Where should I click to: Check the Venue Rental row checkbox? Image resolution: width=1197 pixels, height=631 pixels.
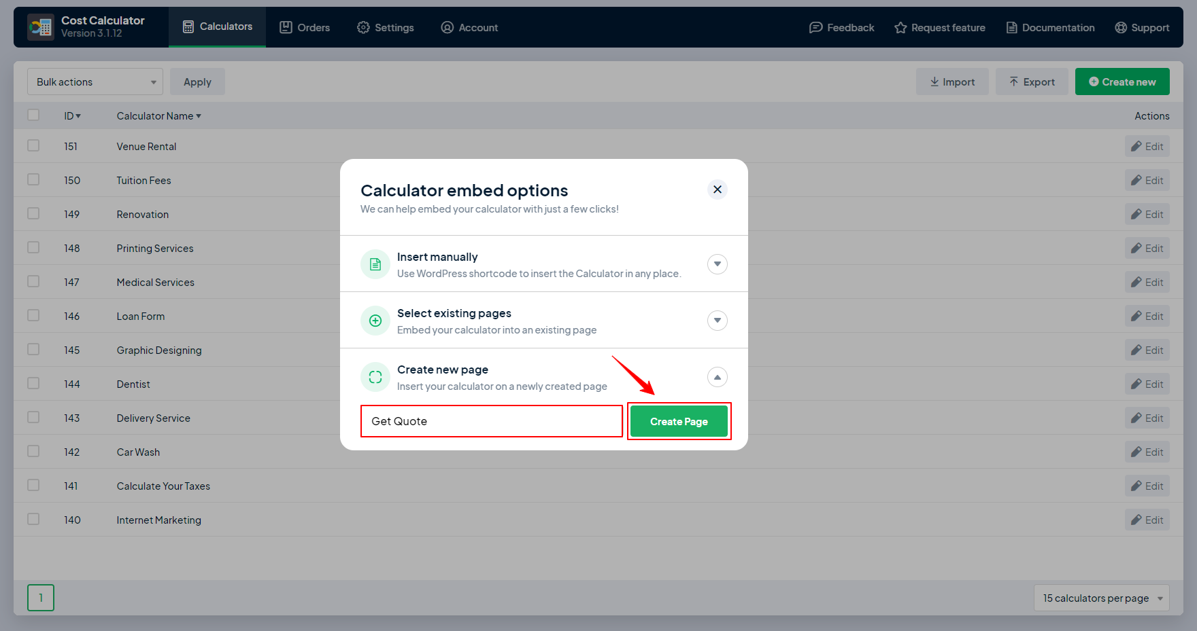(x=33, y=146)
